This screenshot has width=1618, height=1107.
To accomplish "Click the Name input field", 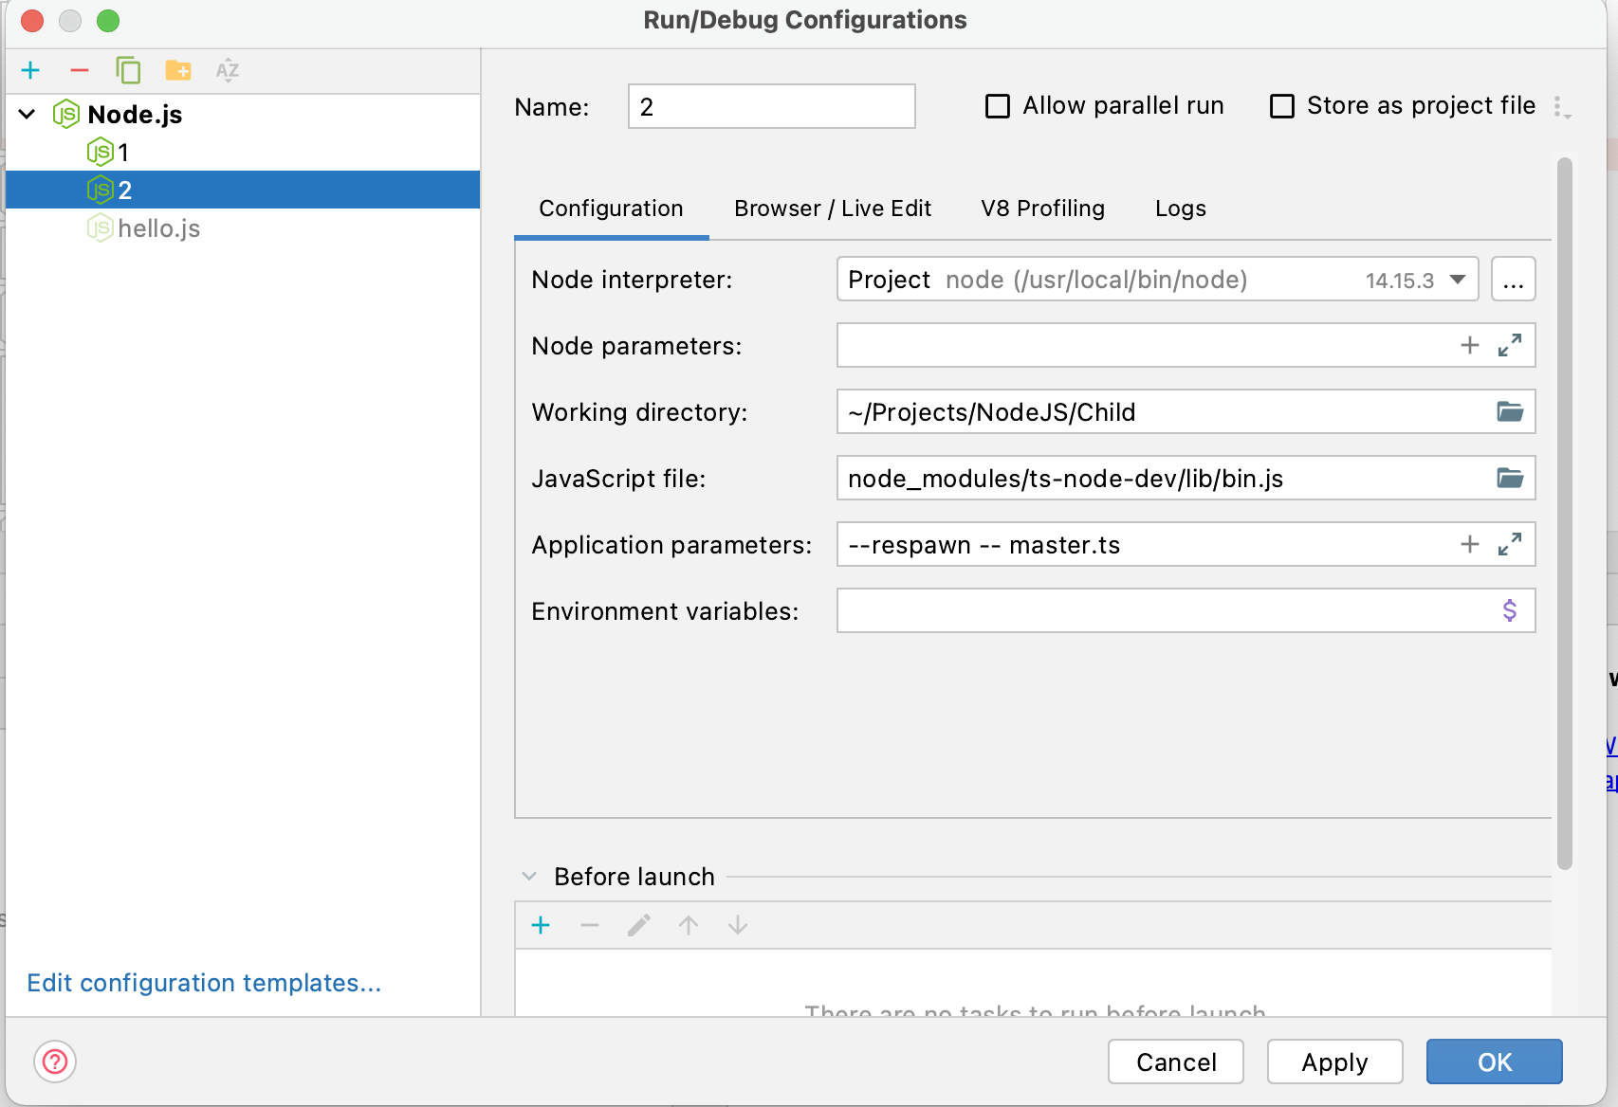I will tap(771, 106).
